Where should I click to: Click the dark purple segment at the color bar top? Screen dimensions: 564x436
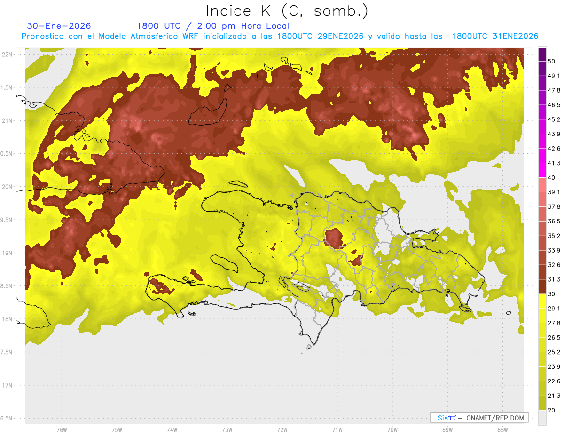(542, 55)
